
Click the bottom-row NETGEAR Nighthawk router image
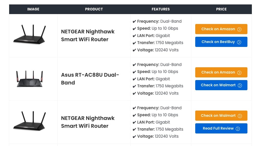click(29, 121)
